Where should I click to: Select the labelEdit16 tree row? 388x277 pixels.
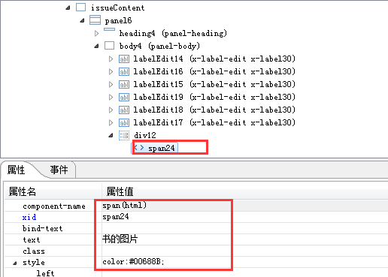coord(214,71)
